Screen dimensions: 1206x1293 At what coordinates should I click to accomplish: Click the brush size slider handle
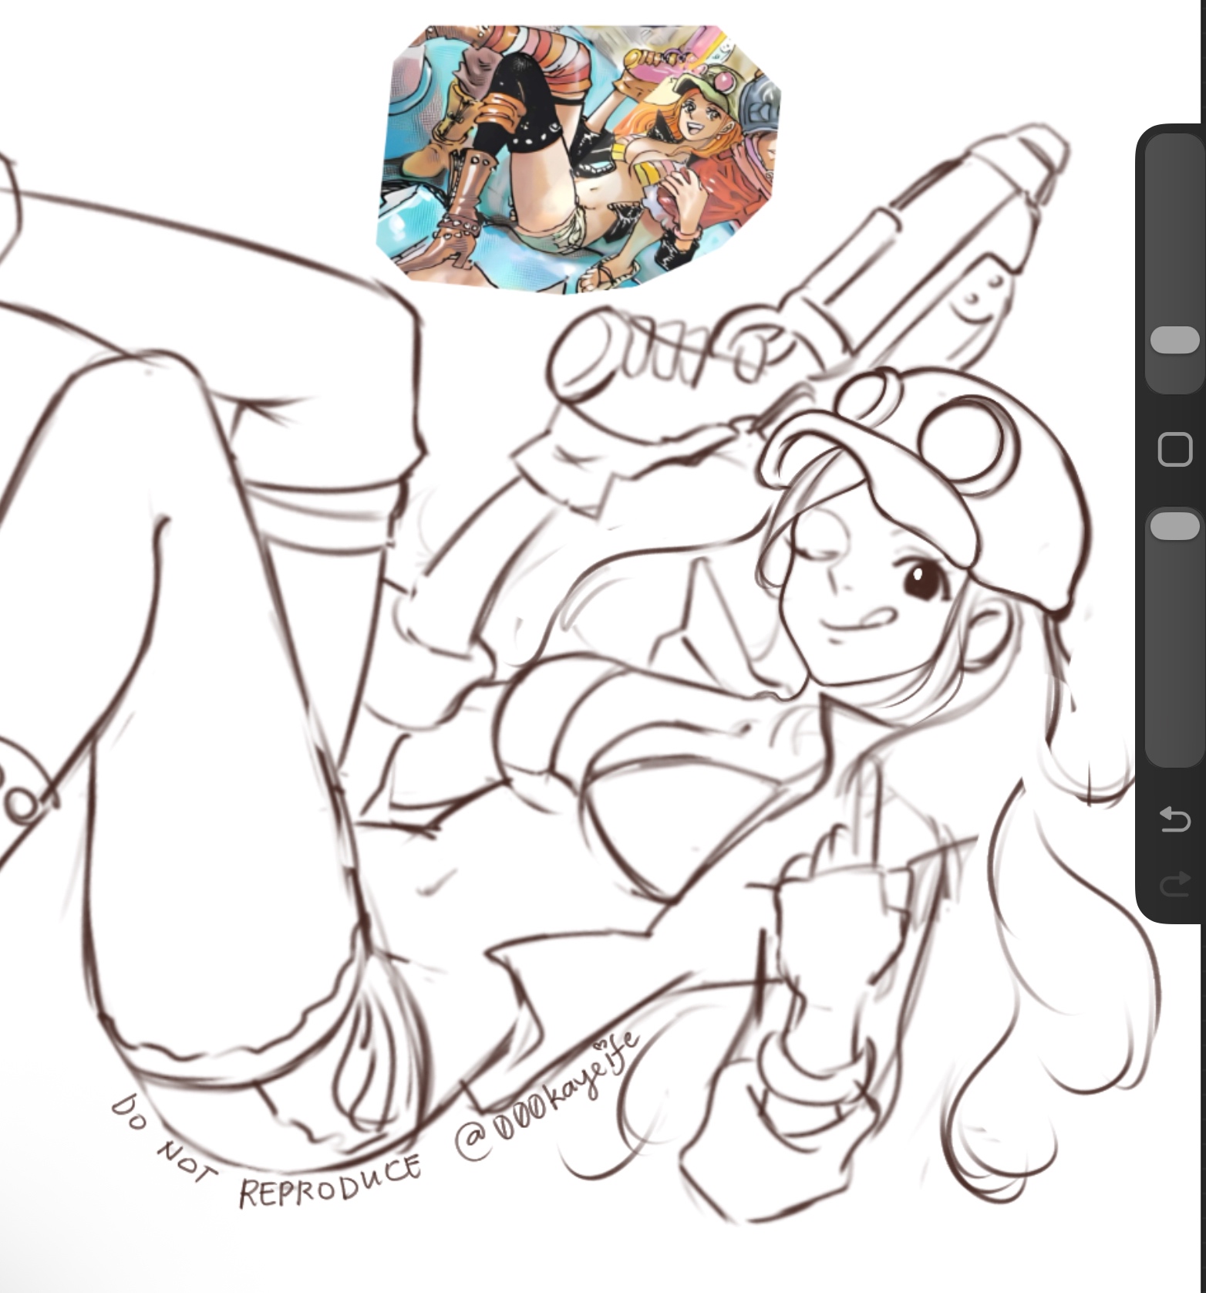[x=1174, y=340]
